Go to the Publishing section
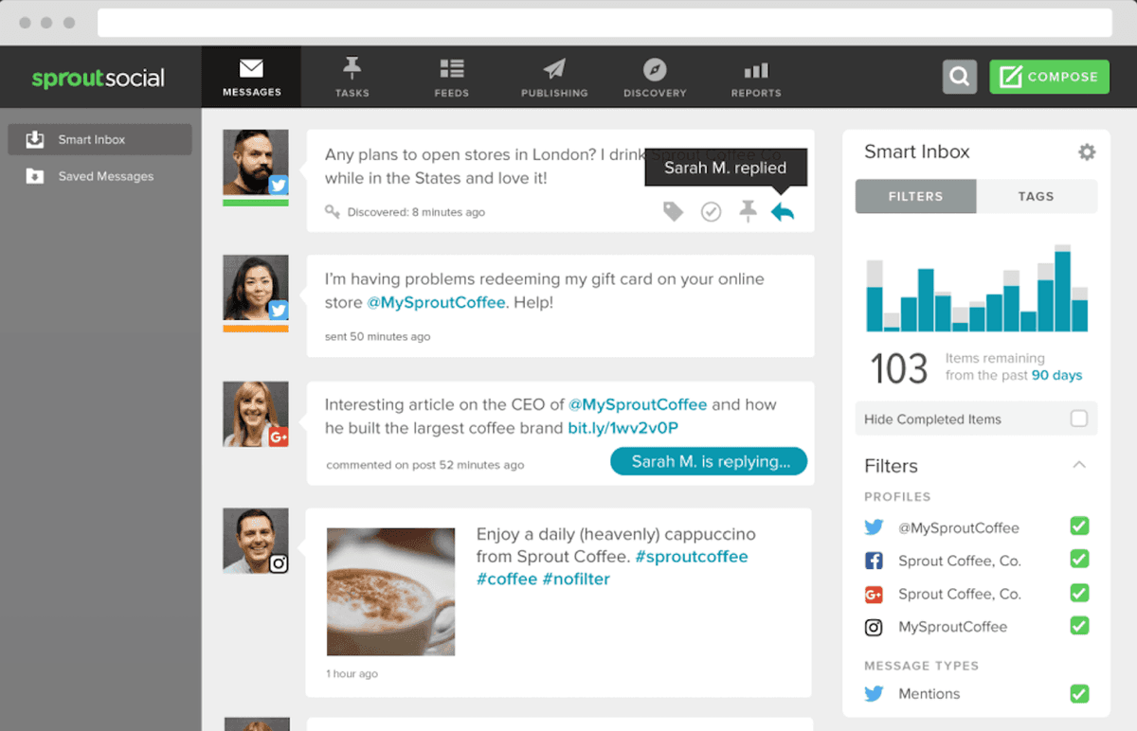 coord(554,78)
